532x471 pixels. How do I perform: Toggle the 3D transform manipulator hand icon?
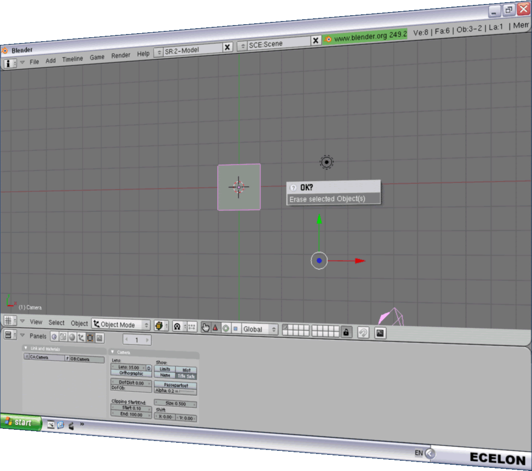pos(206,328)
